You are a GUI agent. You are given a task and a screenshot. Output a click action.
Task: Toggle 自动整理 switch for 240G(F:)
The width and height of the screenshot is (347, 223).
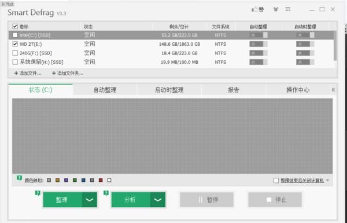tap(259, 53)
